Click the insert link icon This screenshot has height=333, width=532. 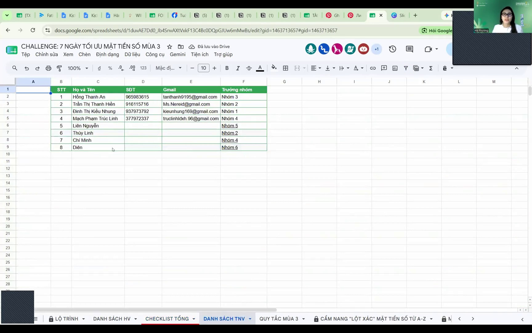point(373,68)
